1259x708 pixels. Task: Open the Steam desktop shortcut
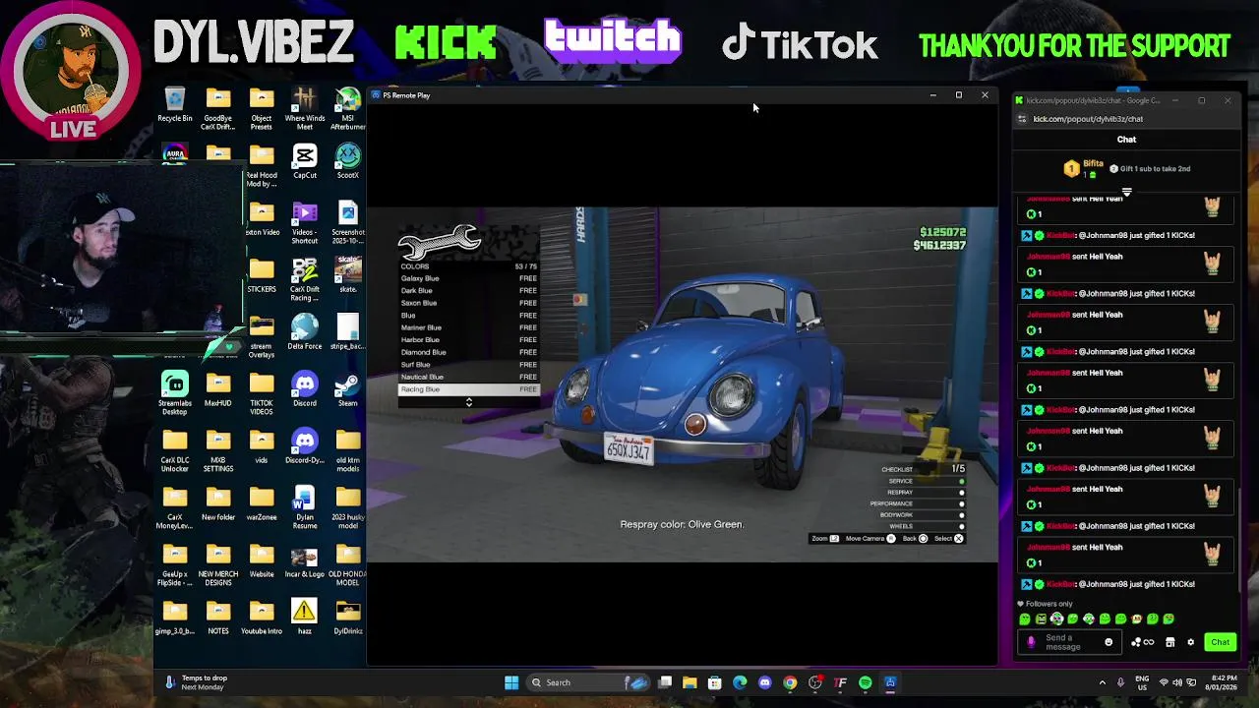pos(348,389)
